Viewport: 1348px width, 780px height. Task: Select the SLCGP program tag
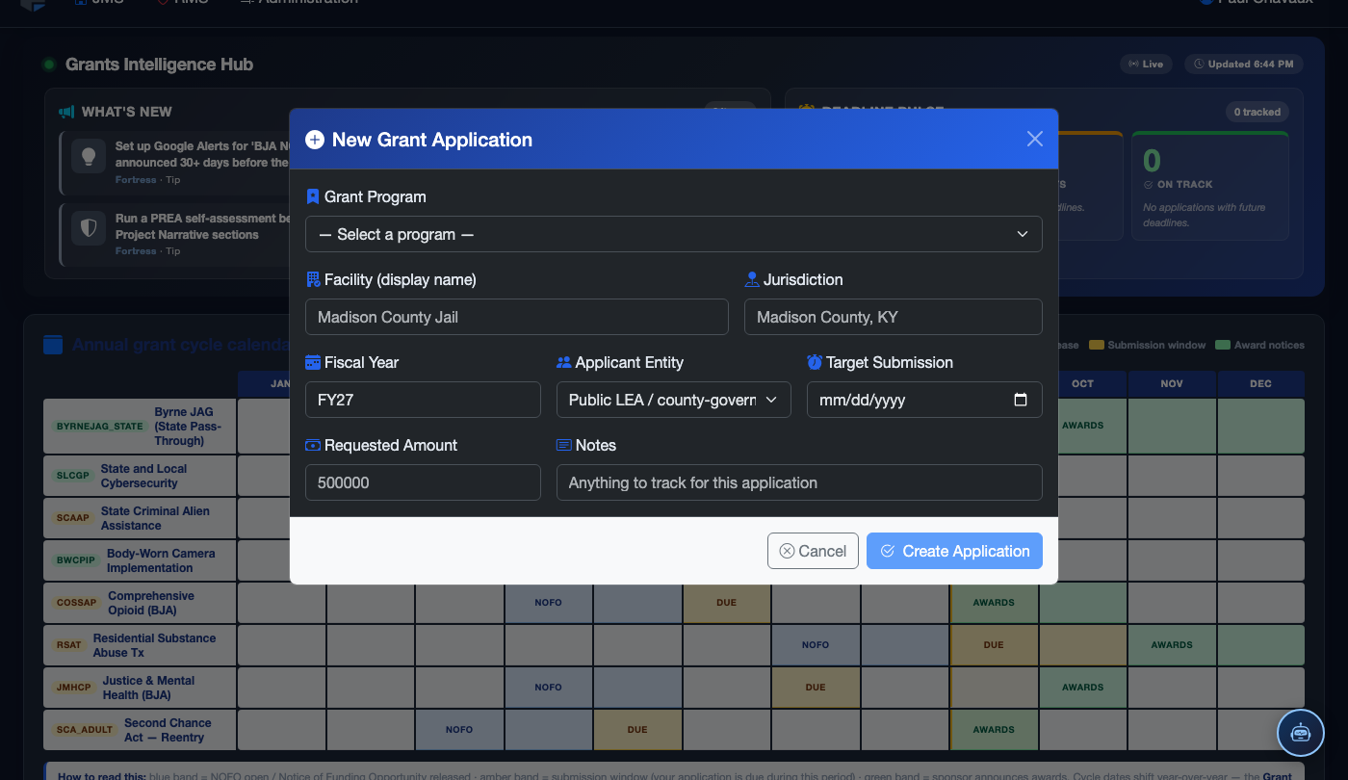point(72,476)
